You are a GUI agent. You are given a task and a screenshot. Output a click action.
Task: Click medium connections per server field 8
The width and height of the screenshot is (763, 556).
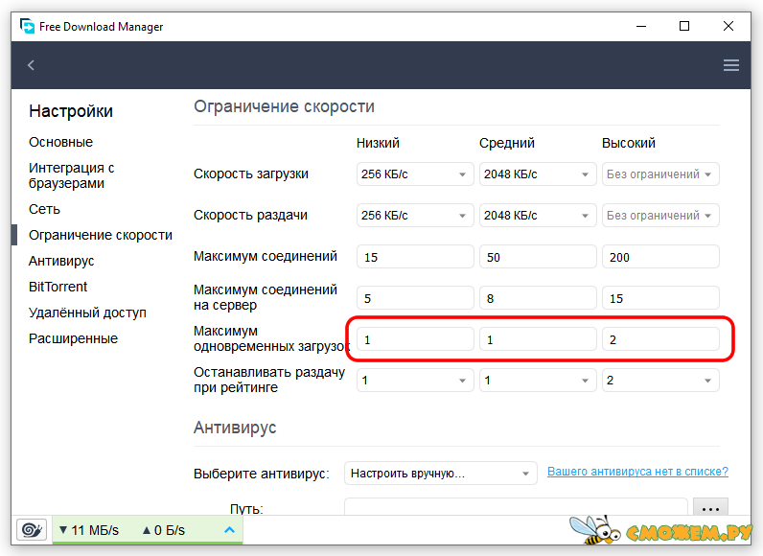tap(538, 298)
